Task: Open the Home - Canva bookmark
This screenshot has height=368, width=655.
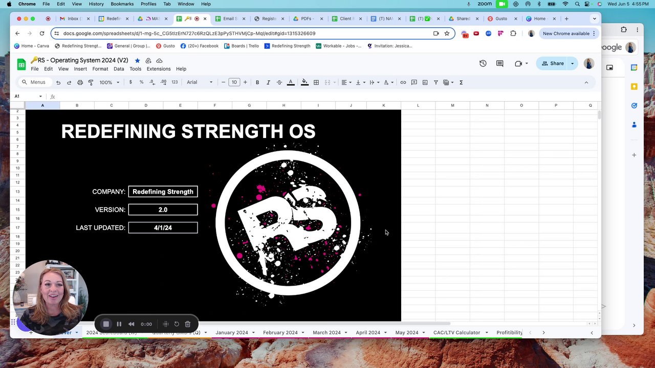Action: coord(32,46)
